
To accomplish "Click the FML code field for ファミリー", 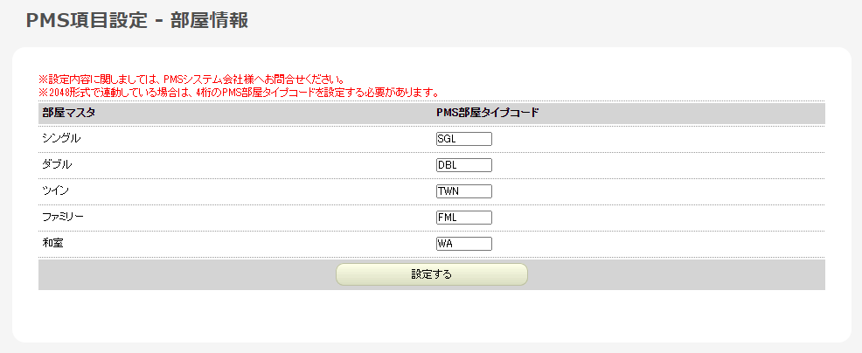I will 463,218.
